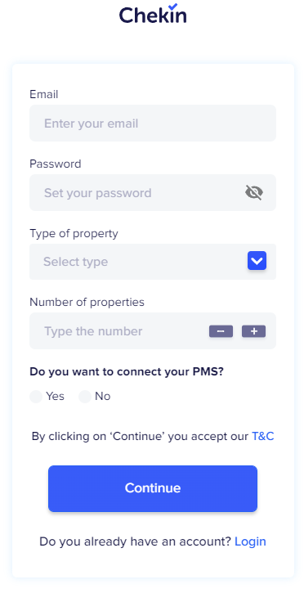Click the Number of properties label

coord(87,302)
